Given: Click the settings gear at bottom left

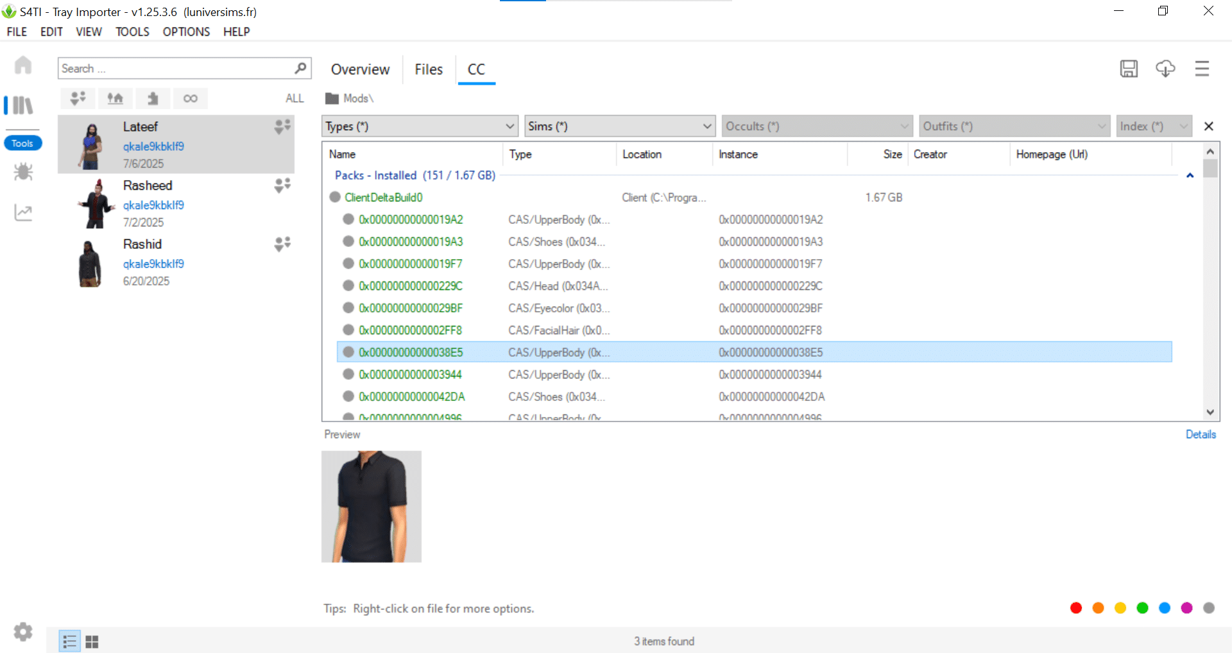Looking at the screenshot, I should click(x=22, y=632).
